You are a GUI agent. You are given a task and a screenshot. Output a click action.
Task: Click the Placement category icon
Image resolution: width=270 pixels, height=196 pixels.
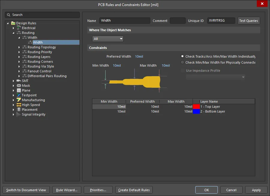click(19, 110)
